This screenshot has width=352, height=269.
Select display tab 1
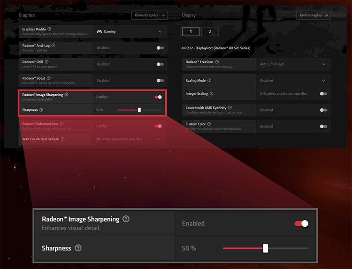tap(191, 31)
